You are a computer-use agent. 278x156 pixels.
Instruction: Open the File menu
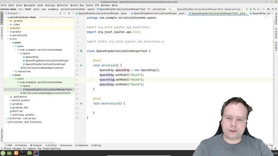coord(3,5)
